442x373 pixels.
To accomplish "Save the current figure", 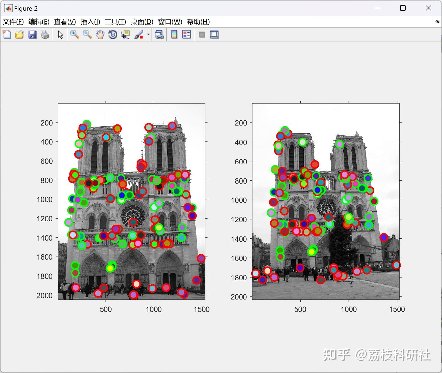I will 32,34.
